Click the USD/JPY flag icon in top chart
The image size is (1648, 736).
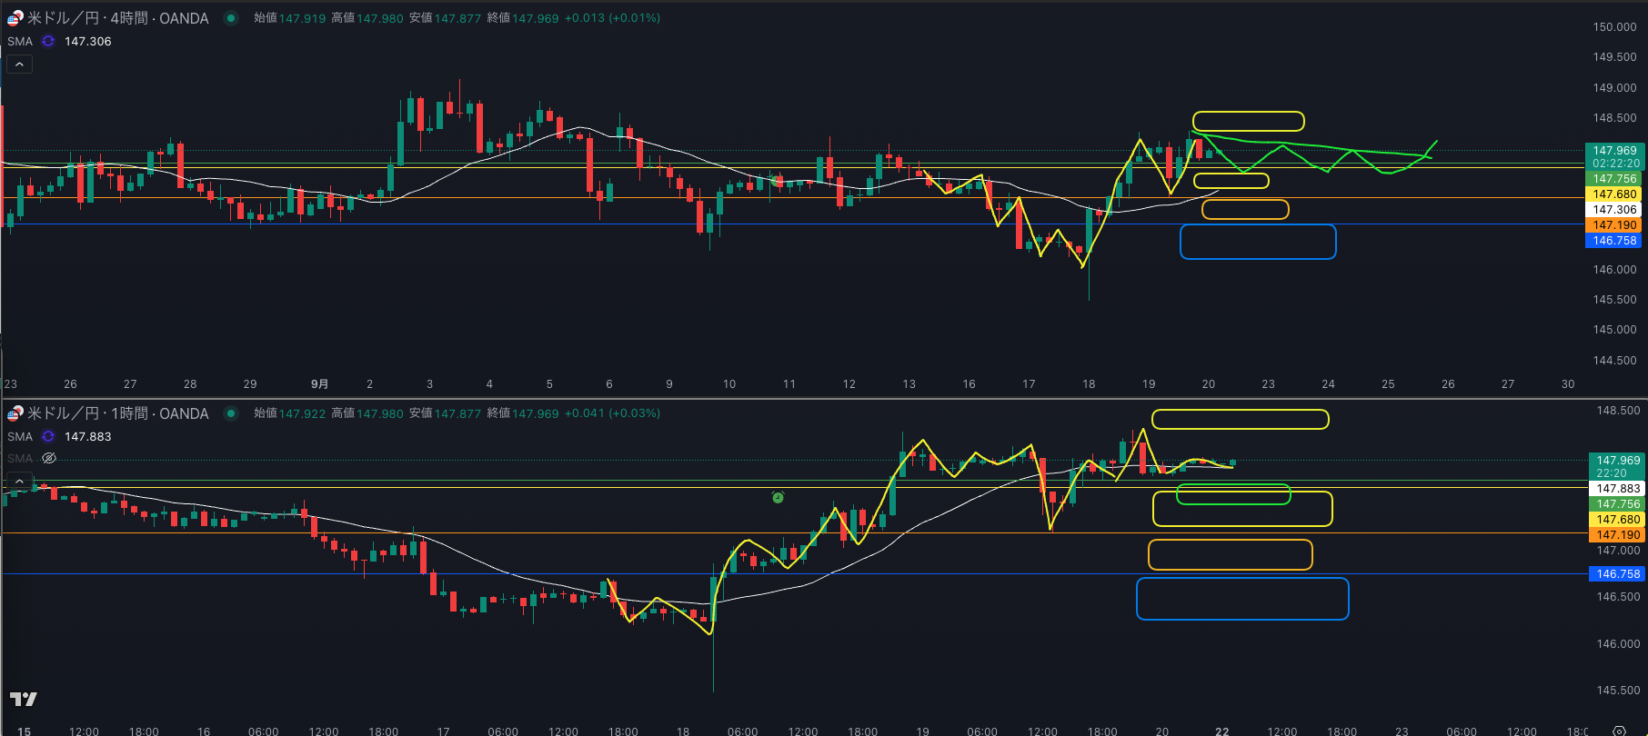point(15,18)
